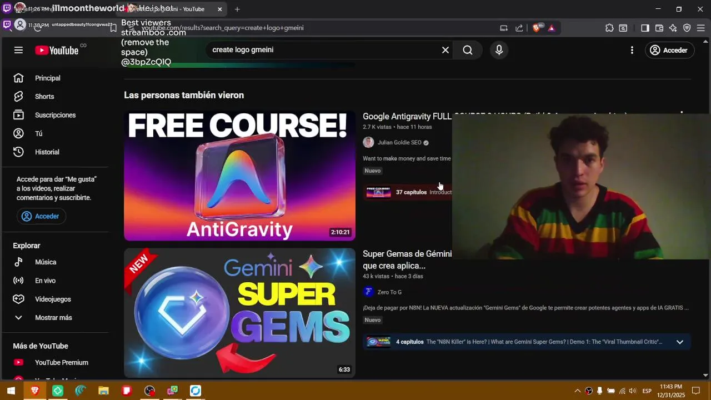
Task: Open the Google Antigravity FULL video title
Action: coord(407,116)
